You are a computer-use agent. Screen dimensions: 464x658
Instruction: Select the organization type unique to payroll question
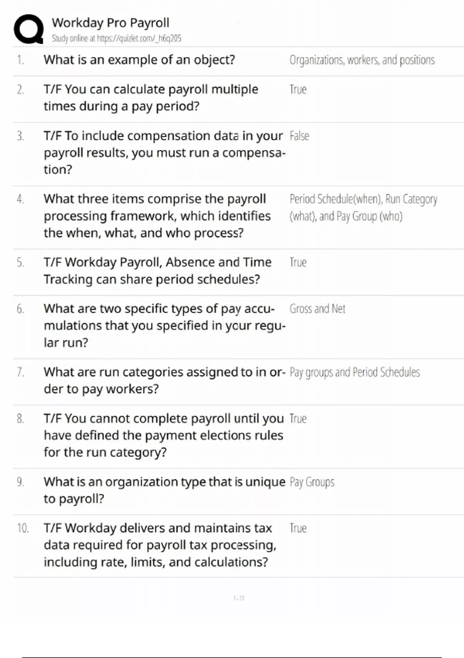pyautogui.click(x=164, y=490)
